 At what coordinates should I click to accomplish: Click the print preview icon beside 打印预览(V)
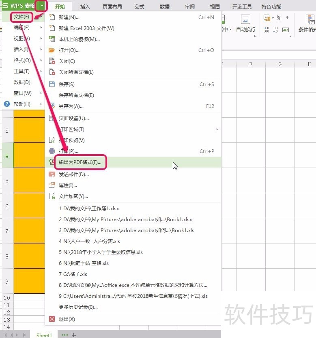click(x=52, y=140)
